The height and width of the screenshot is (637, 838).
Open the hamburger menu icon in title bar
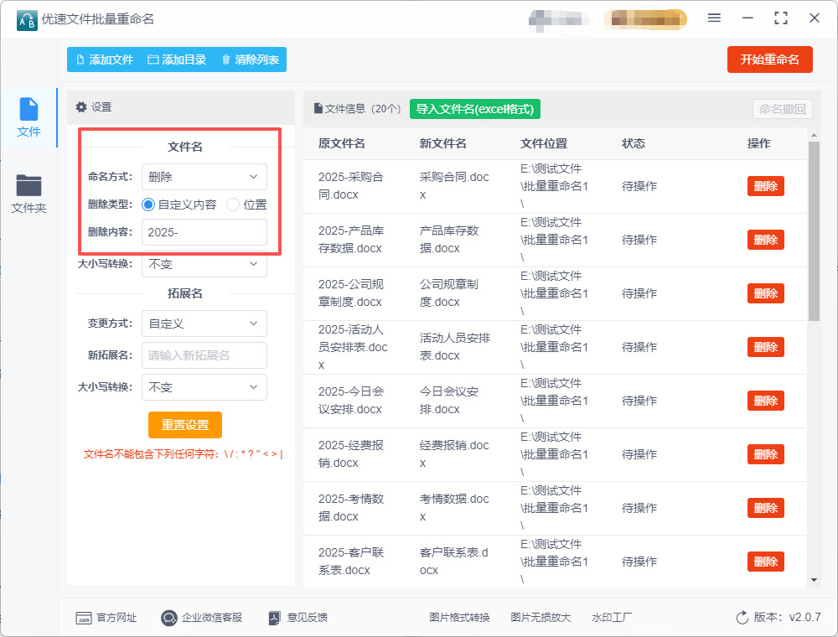(714, 18)
